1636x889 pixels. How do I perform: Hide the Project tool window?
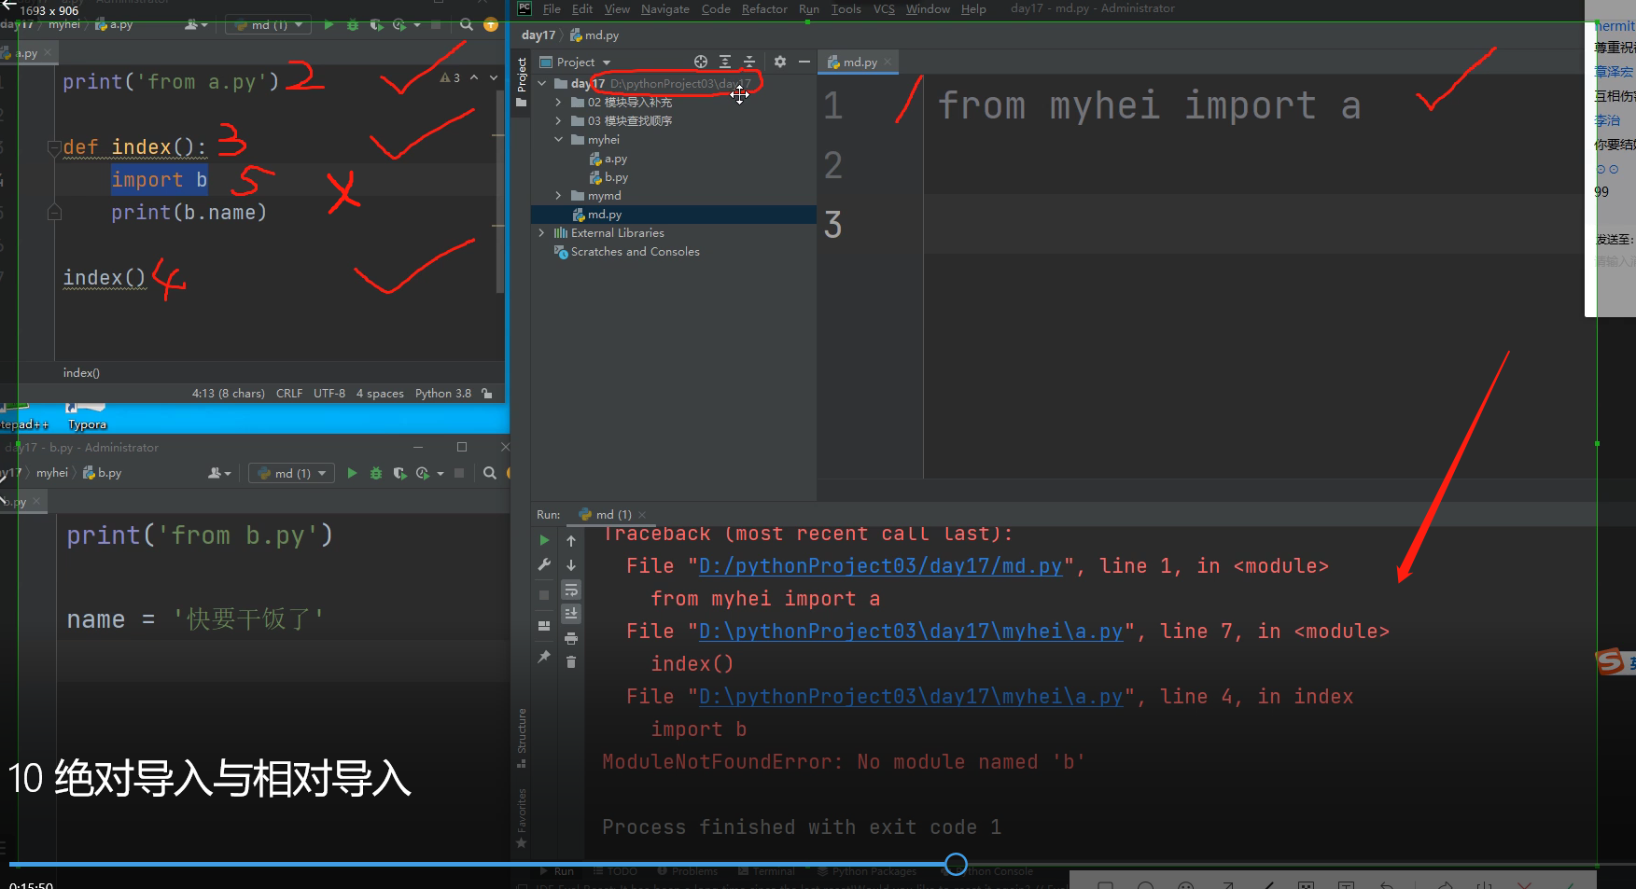click(804, 62)
